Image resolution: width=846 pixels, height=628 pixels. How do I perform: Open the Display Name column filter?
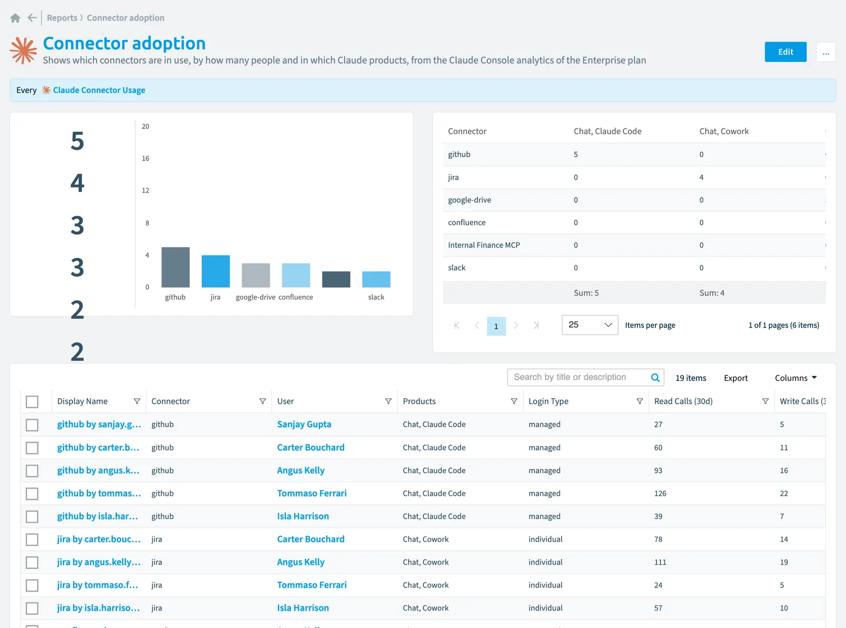[137, 401]
